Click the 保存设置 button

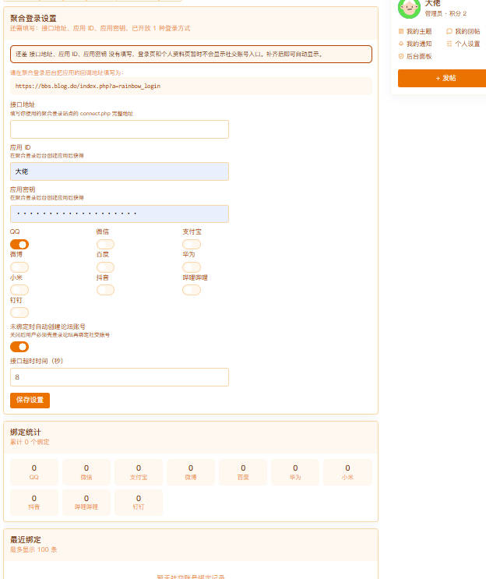30,401
